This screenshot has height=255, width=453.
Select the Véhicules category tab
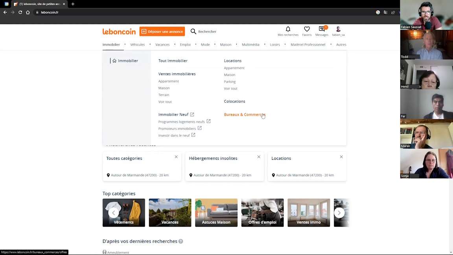[138, 44]
